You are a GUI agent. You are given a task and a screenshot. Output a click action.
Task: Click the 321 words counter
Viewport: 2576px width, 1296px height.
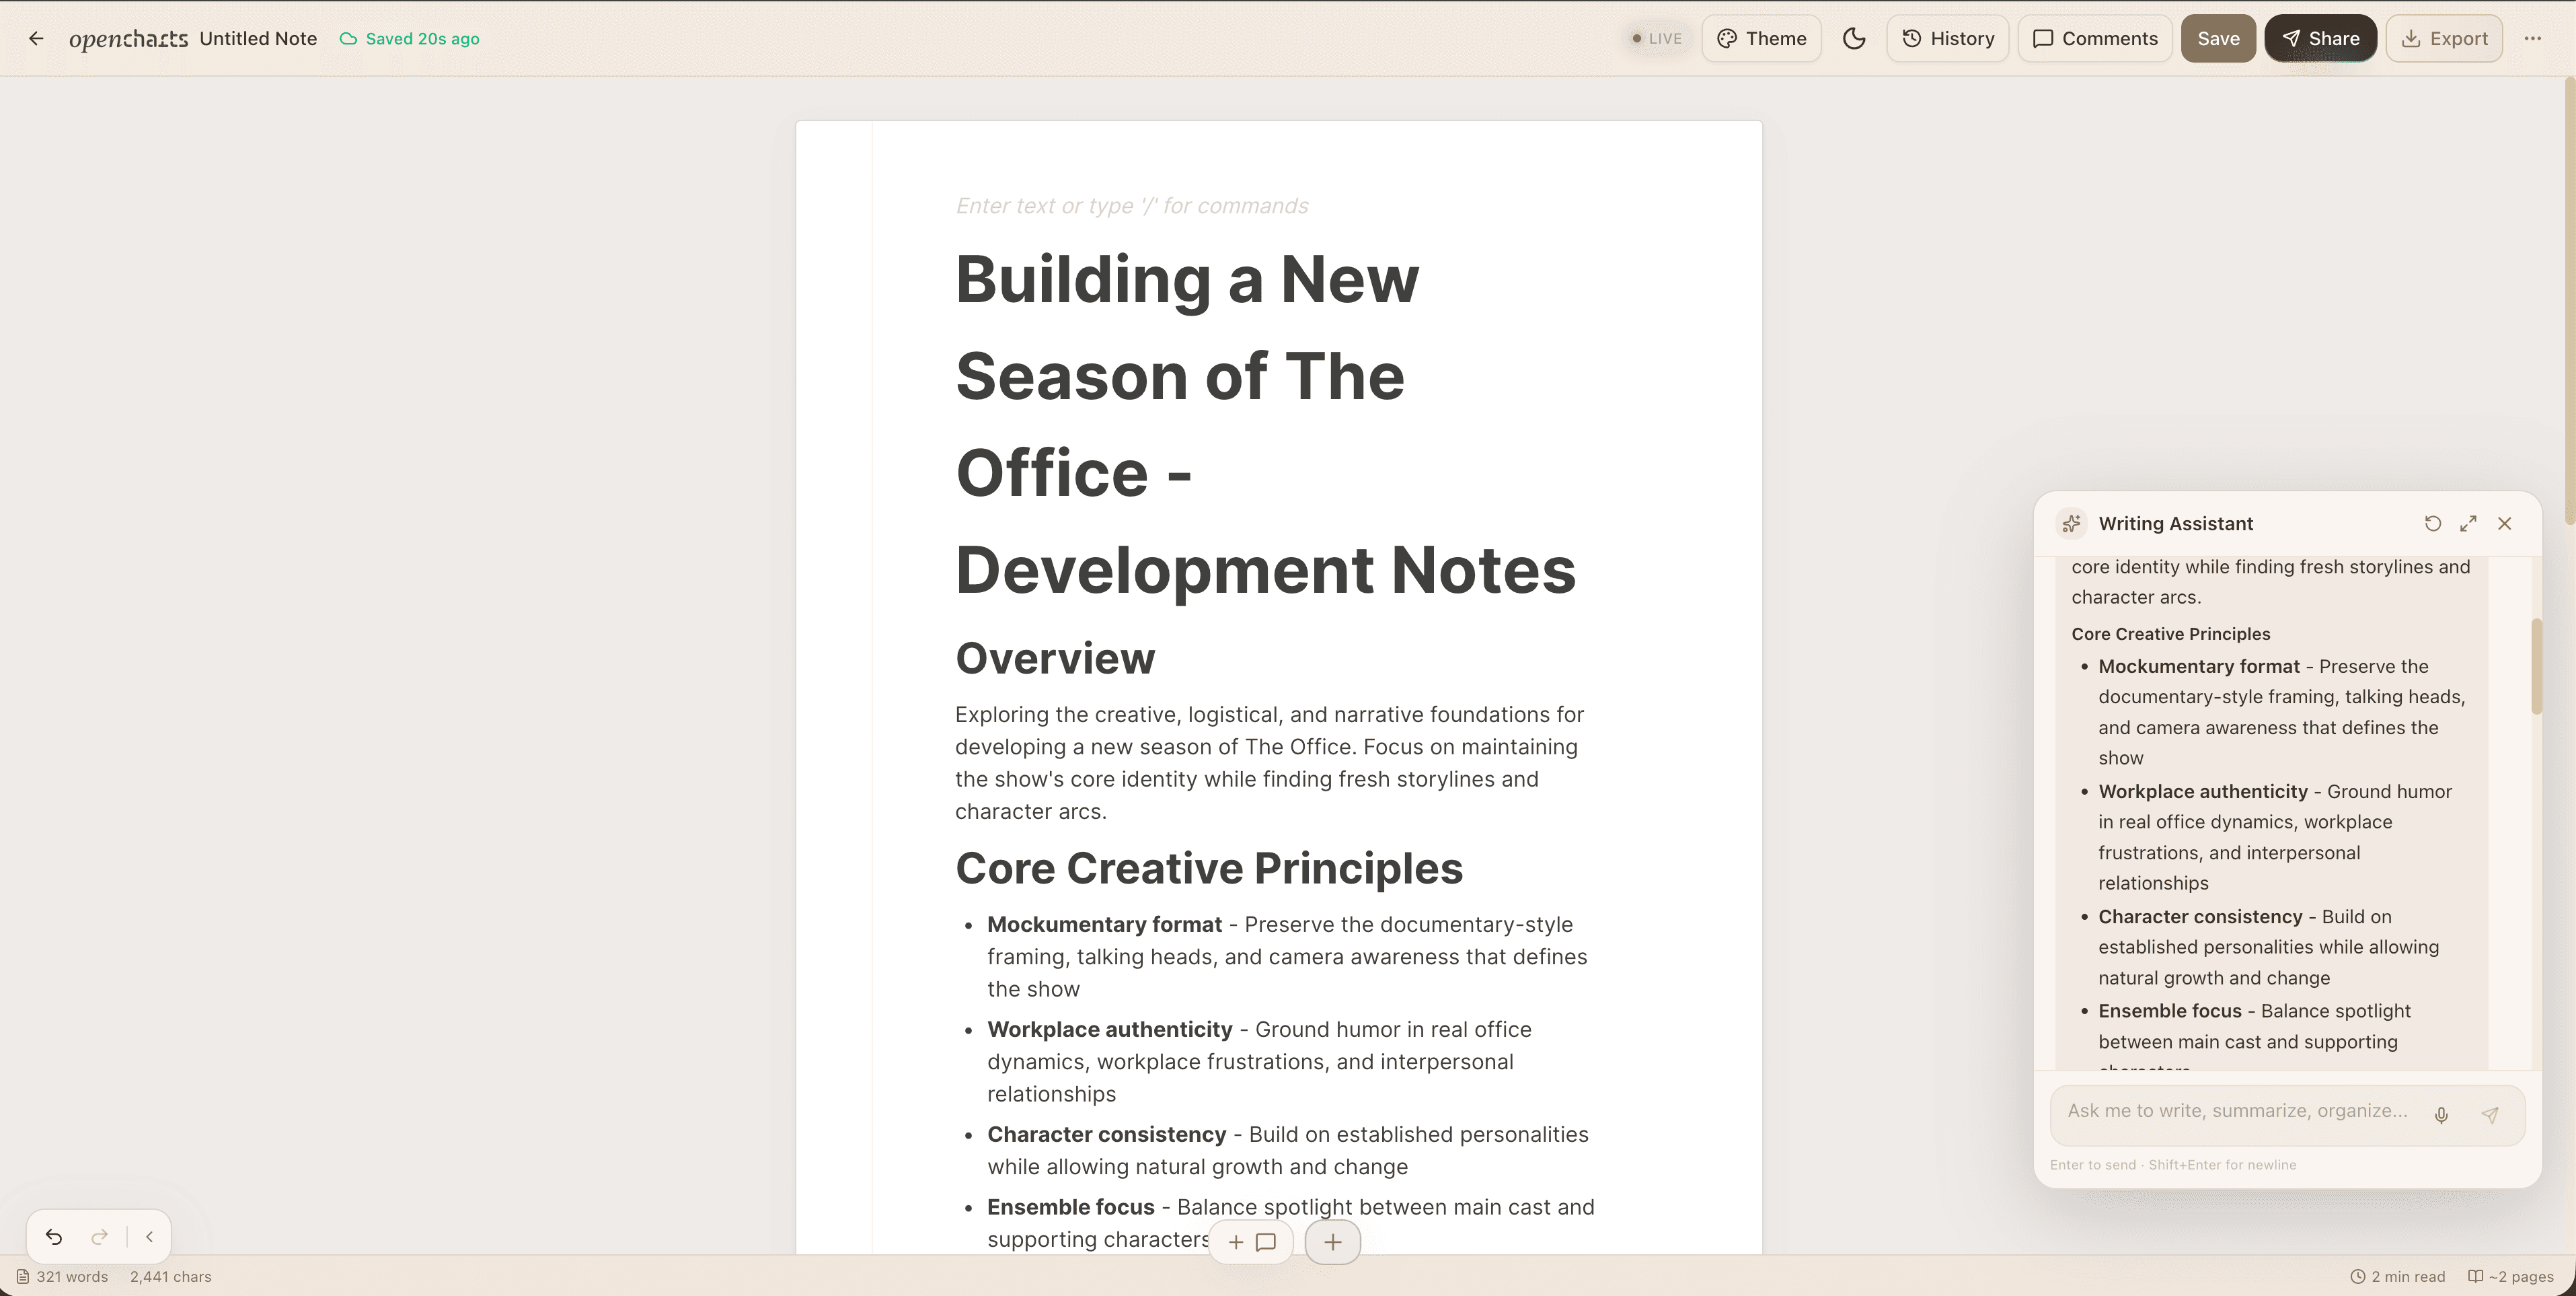[62, 1276]
